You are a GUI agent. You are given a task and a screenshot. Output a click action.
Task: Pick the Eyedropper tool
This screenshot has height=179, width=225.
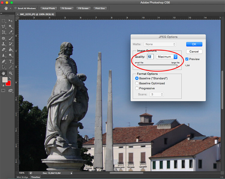(11, 32)
